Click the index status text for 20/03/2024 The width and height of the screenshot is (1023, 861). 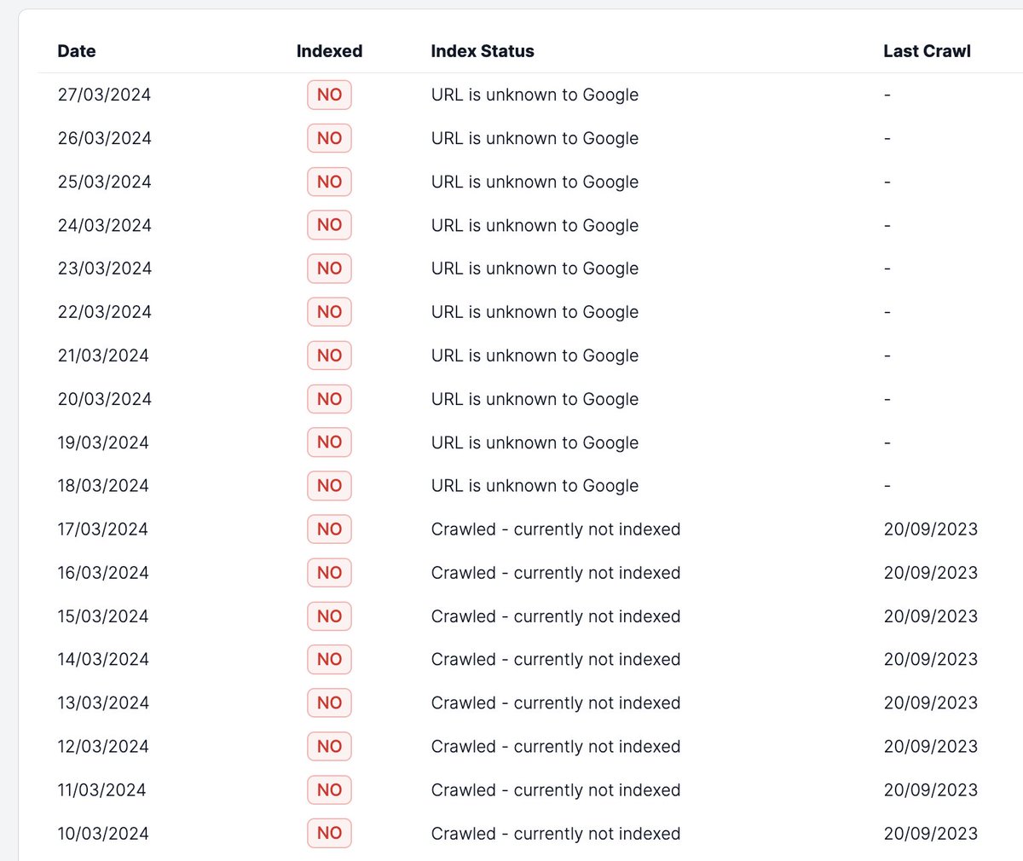click(x=535, y=399)
